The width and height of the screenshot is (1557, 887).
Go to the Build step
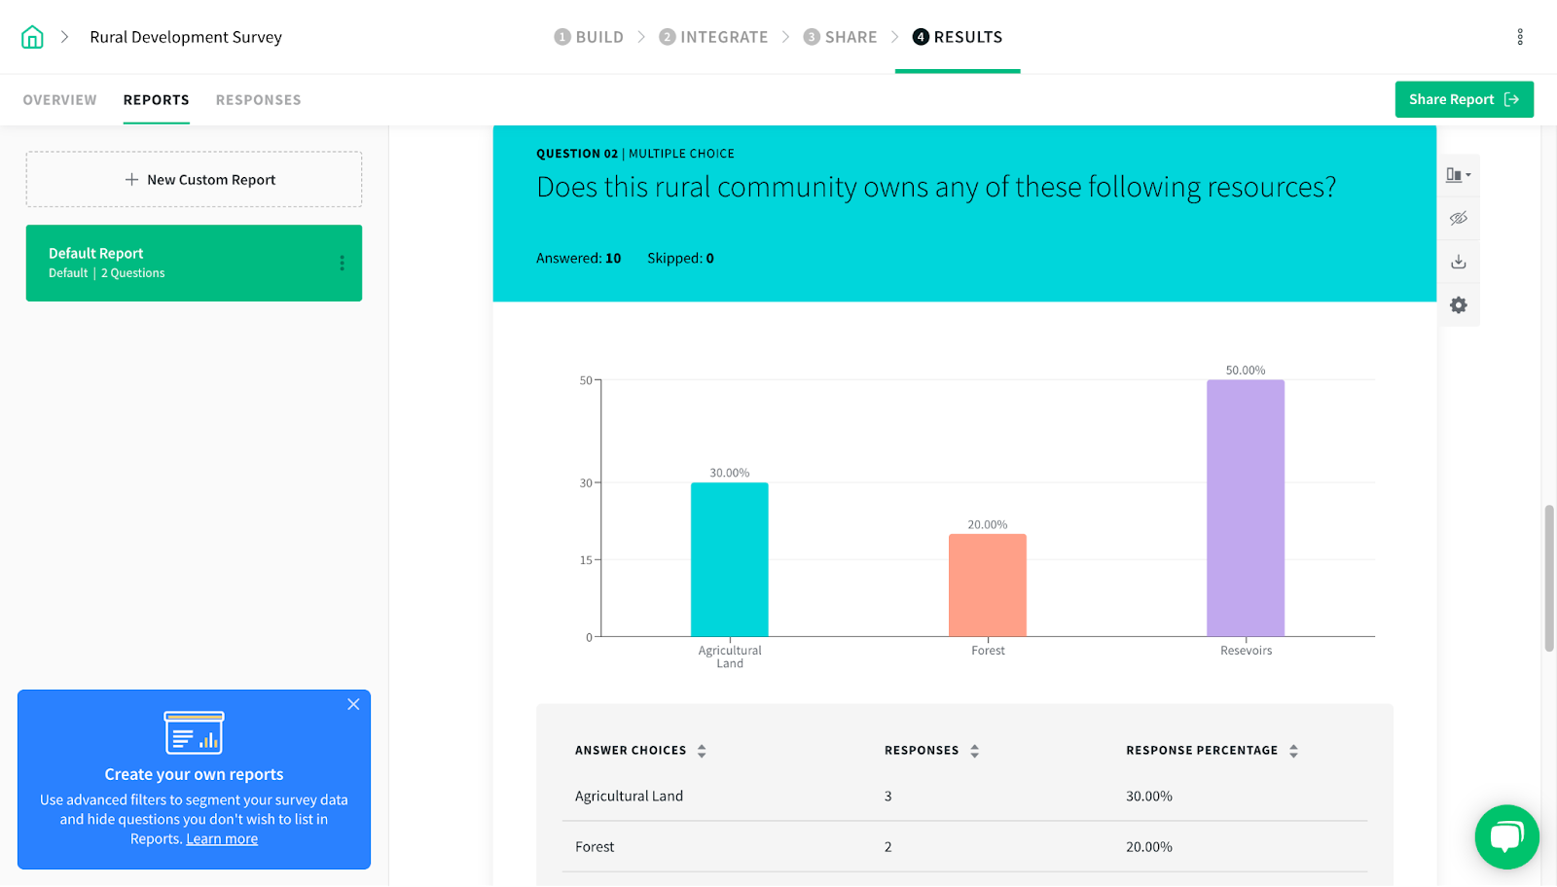(589, 37)
